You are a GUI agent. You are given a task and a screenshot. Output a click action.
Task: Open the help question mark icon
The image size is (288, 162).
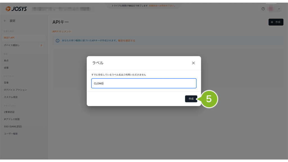[263, 9]
